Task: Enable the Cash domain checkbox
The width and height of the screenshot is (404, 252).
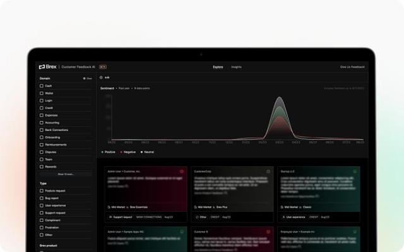Action: pyautogui.click(x=42, y=86)
